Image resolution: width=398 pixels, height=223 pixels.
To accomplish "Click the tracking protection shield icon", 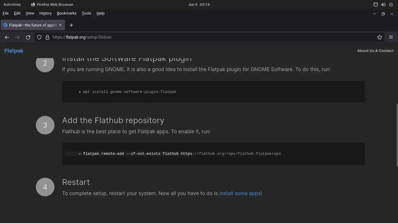I will 39,37.
